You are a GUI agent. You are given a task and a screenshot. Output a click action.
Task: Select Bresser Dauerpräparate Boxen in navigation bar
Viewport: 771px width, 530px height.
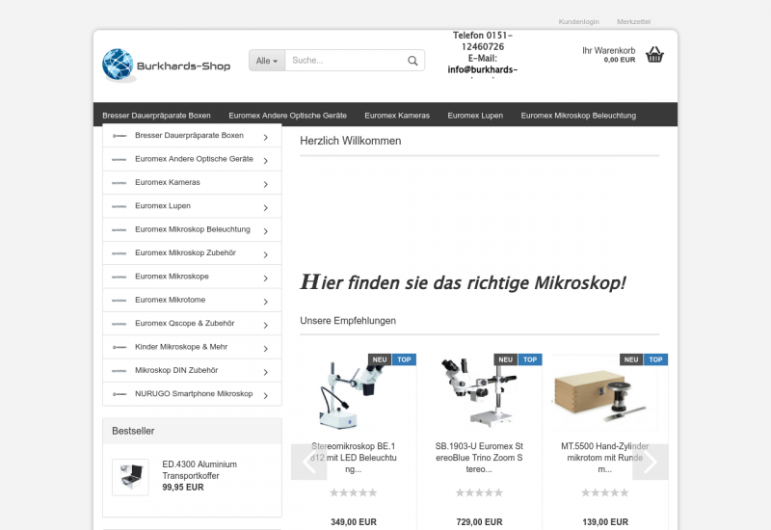156,116
